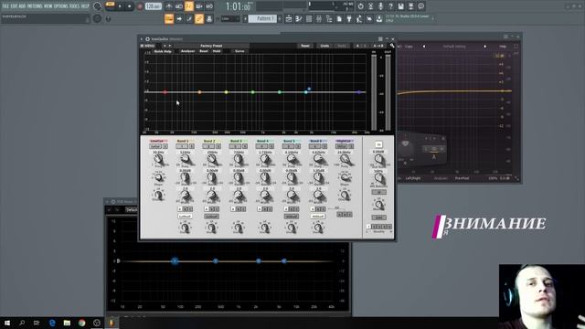Click the first blue node in bottom EQ window
The height and width of the screenshot is (329, 585).
[x=175, y=260]
